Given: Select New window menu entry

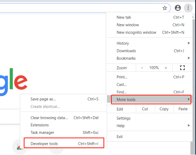Looking at the screenshot, I should (x=149, y=25).
